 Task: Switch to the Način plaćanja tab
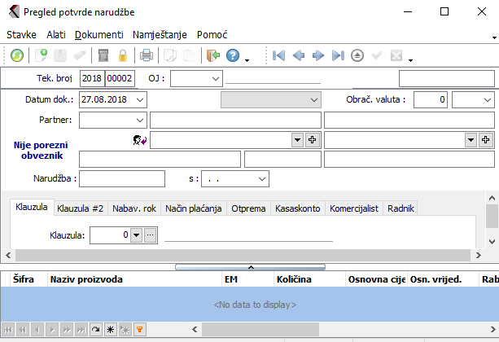tap(193, 208)
